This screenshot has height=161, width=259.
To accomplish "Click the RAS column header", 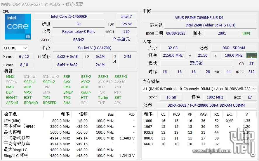I will (203, 115).
